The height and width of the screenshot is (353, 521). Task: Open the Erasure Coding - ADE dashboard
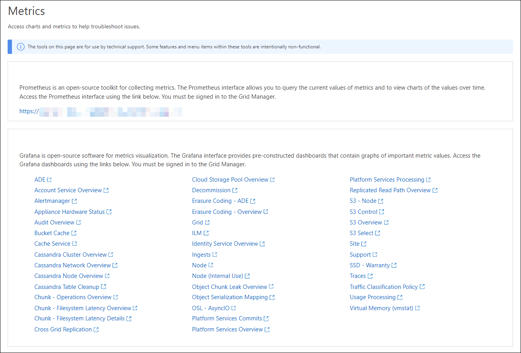[x=220, y=201]
